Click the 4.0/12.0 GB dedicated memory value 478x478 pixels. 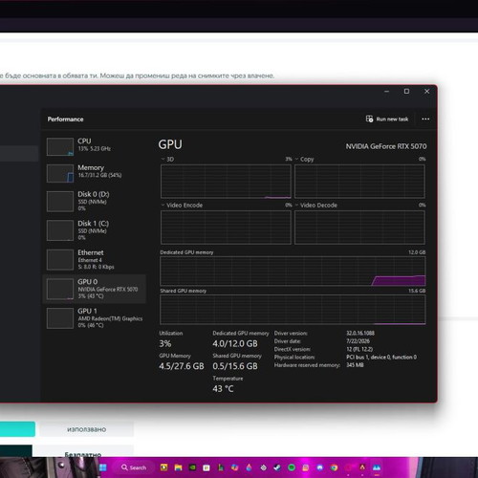pyautogui.click(x=235, y=343)
